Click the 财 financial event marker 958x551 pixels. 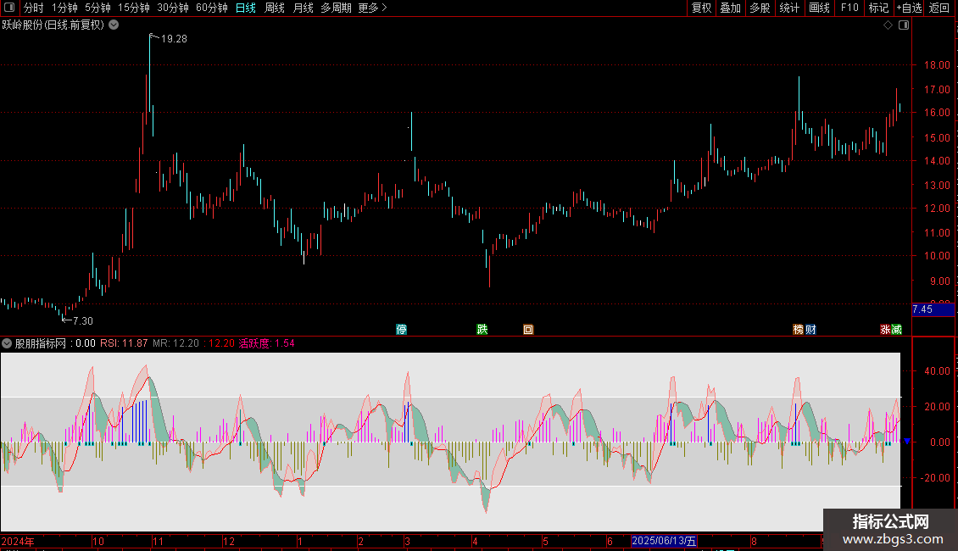(810, 329)
